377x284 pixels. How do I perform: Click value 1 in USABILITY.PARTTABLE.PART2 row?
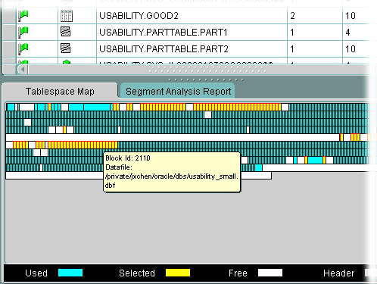(x=292, y=48)
